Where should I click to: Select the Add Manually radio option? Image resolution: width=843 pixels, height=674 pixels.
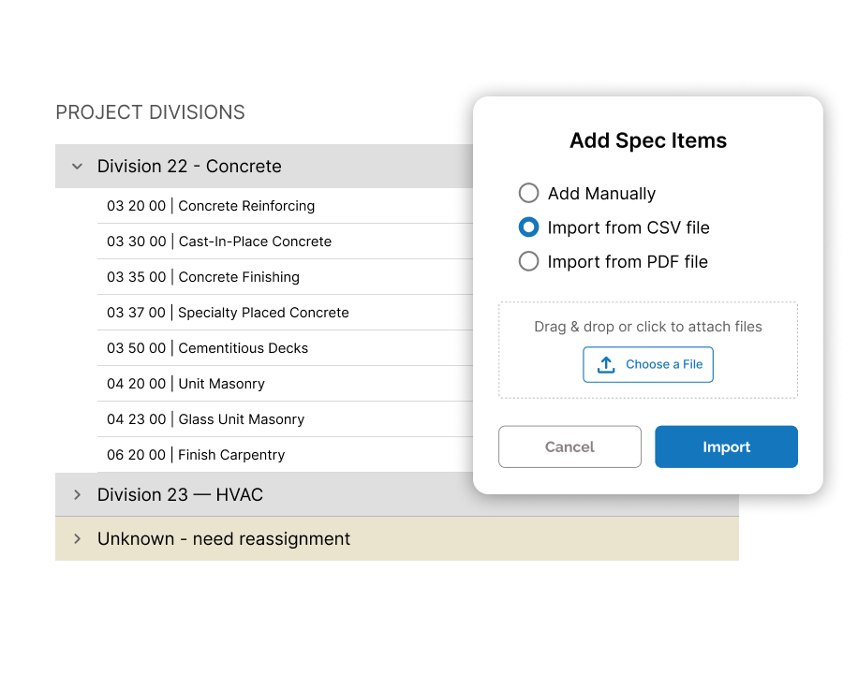pyautogui.click(x=528, y=193)
